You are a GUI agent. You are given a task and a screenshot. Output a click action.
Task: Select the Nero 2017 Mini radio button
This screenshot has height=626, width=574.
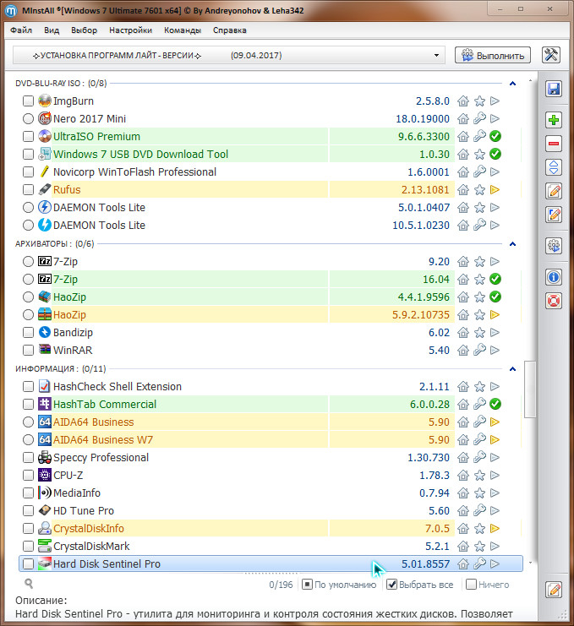(x=28, y=118)
